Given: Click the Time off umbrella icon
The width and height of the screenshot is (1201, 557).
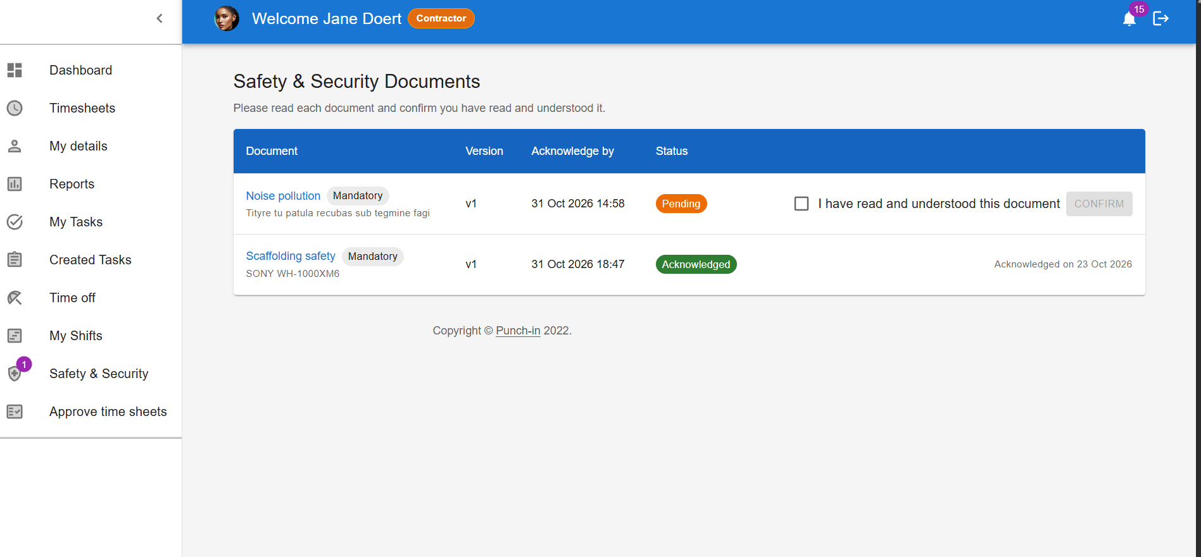Looking at the screenshot, I should pos(15,298).
